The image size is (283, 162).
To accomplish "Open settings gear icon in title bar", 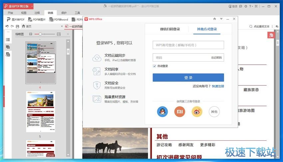I will 246,6.
